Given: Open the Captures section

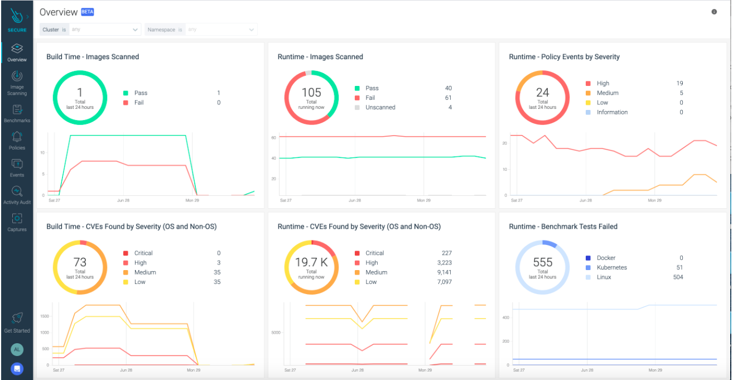Looking at the screenshot, I should (17, 222).
